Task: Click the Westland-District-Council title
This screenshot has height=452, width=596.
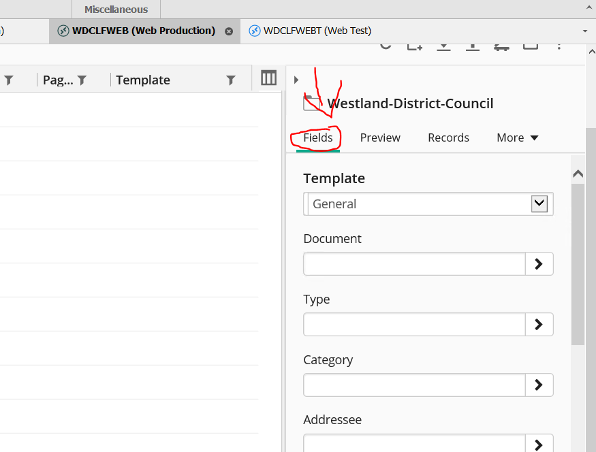Action: 410,103
